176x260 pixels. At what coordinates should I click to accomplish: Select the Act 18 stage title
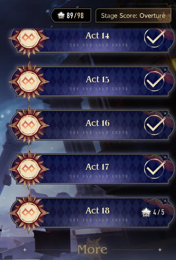(97, 210)
